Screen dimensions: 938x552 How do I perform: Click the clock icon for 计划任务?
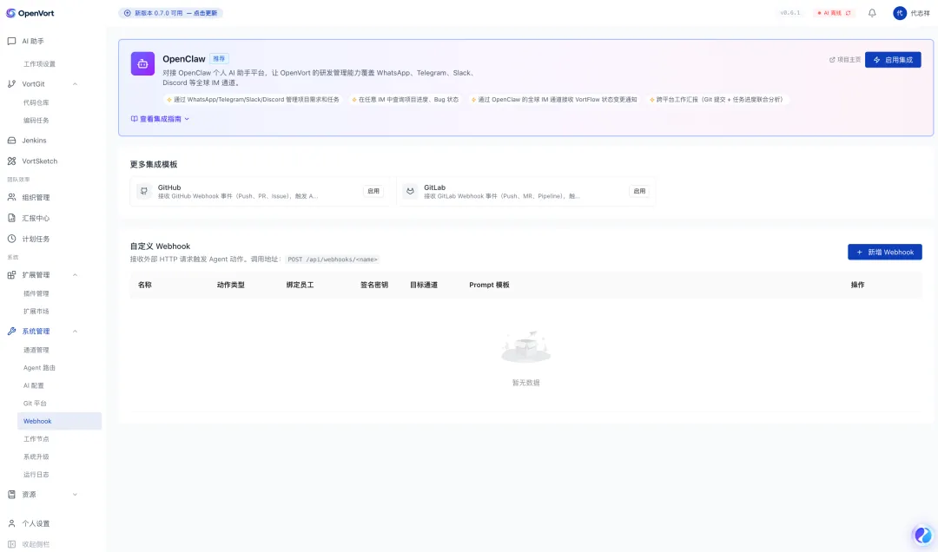pos(11,239)
